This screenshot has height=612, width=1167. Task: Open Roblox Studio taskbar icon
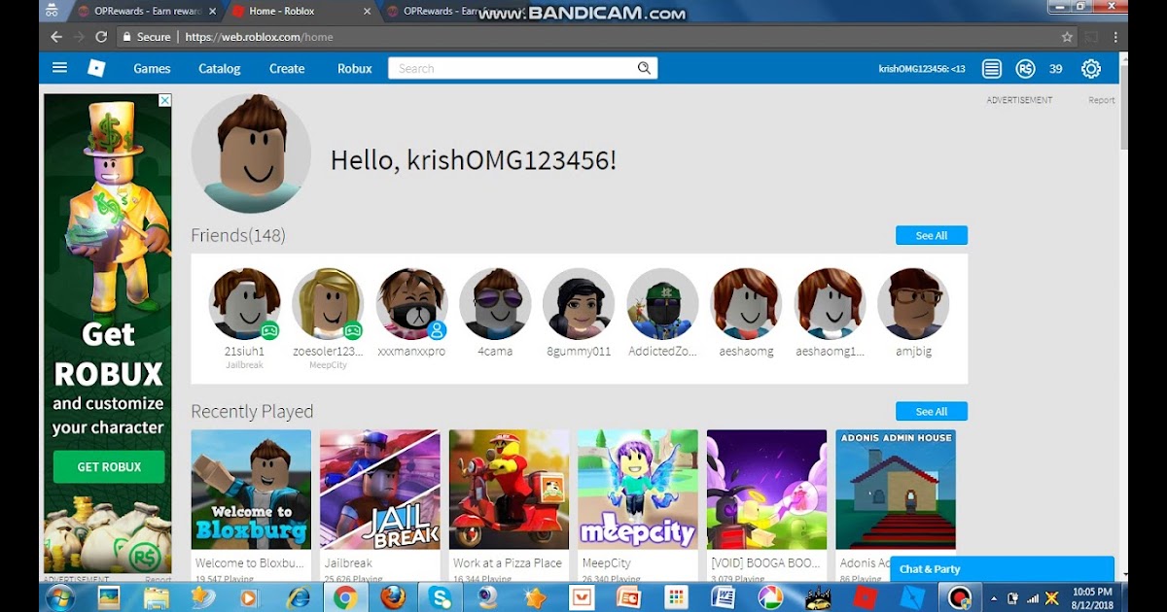pyautogui.click(x=913, y=597)
